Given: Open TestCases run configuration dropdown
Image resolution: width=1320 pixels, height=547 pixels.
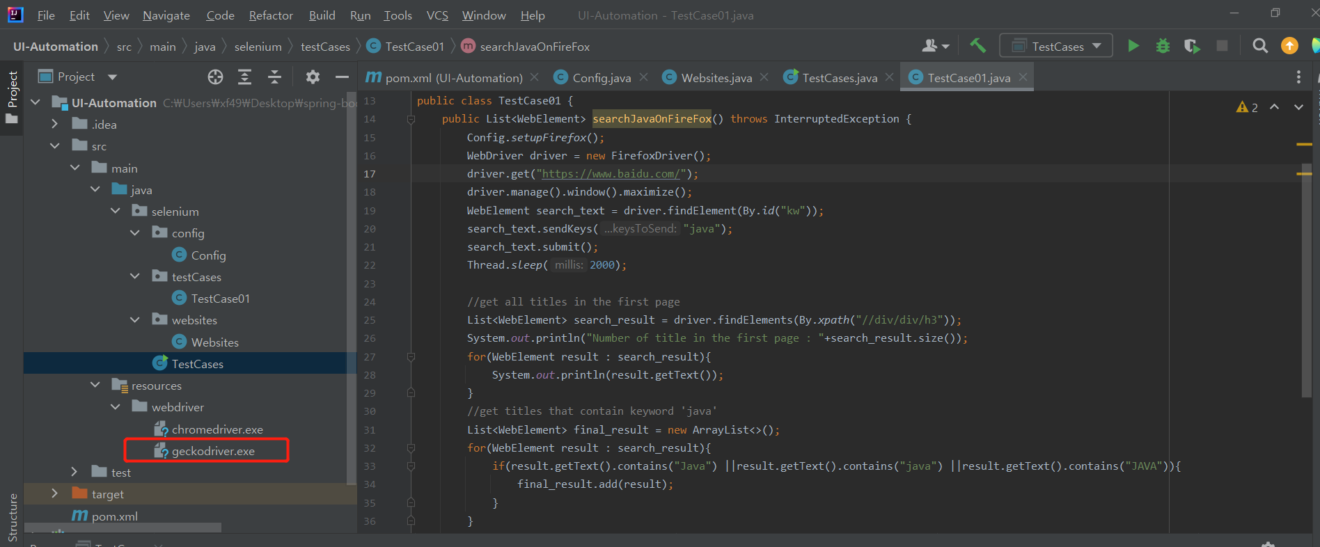Looking at the screenshot, I should (x=1056, y=46).
